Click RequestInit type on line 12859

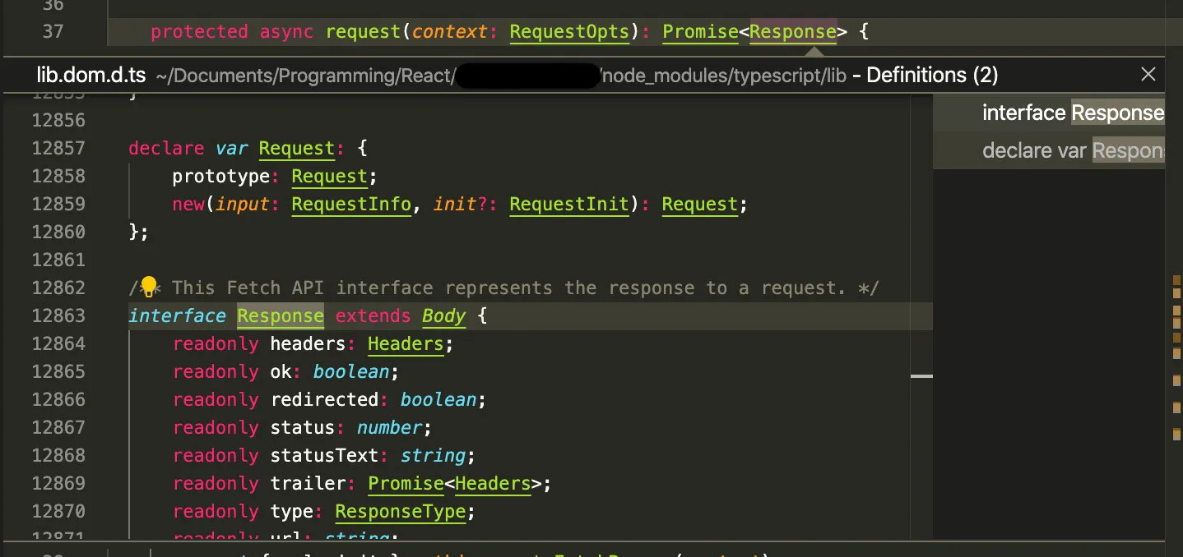pyautogui.click(x=569, y=205)
